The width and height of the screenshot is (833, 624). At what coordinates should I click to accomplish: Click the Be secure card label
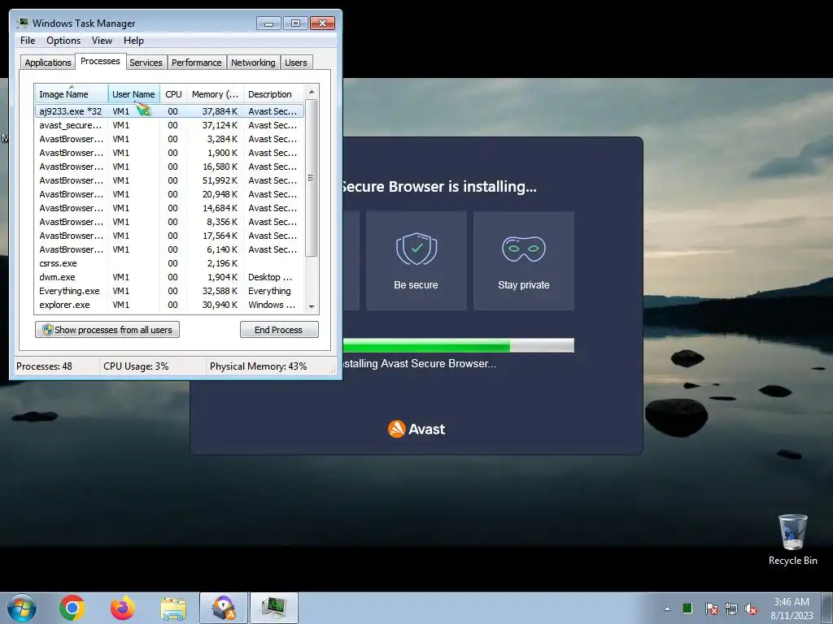[x=416, y=285]
